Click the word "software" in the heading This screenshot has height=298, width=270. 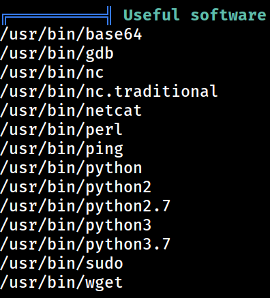pos(228,15)
